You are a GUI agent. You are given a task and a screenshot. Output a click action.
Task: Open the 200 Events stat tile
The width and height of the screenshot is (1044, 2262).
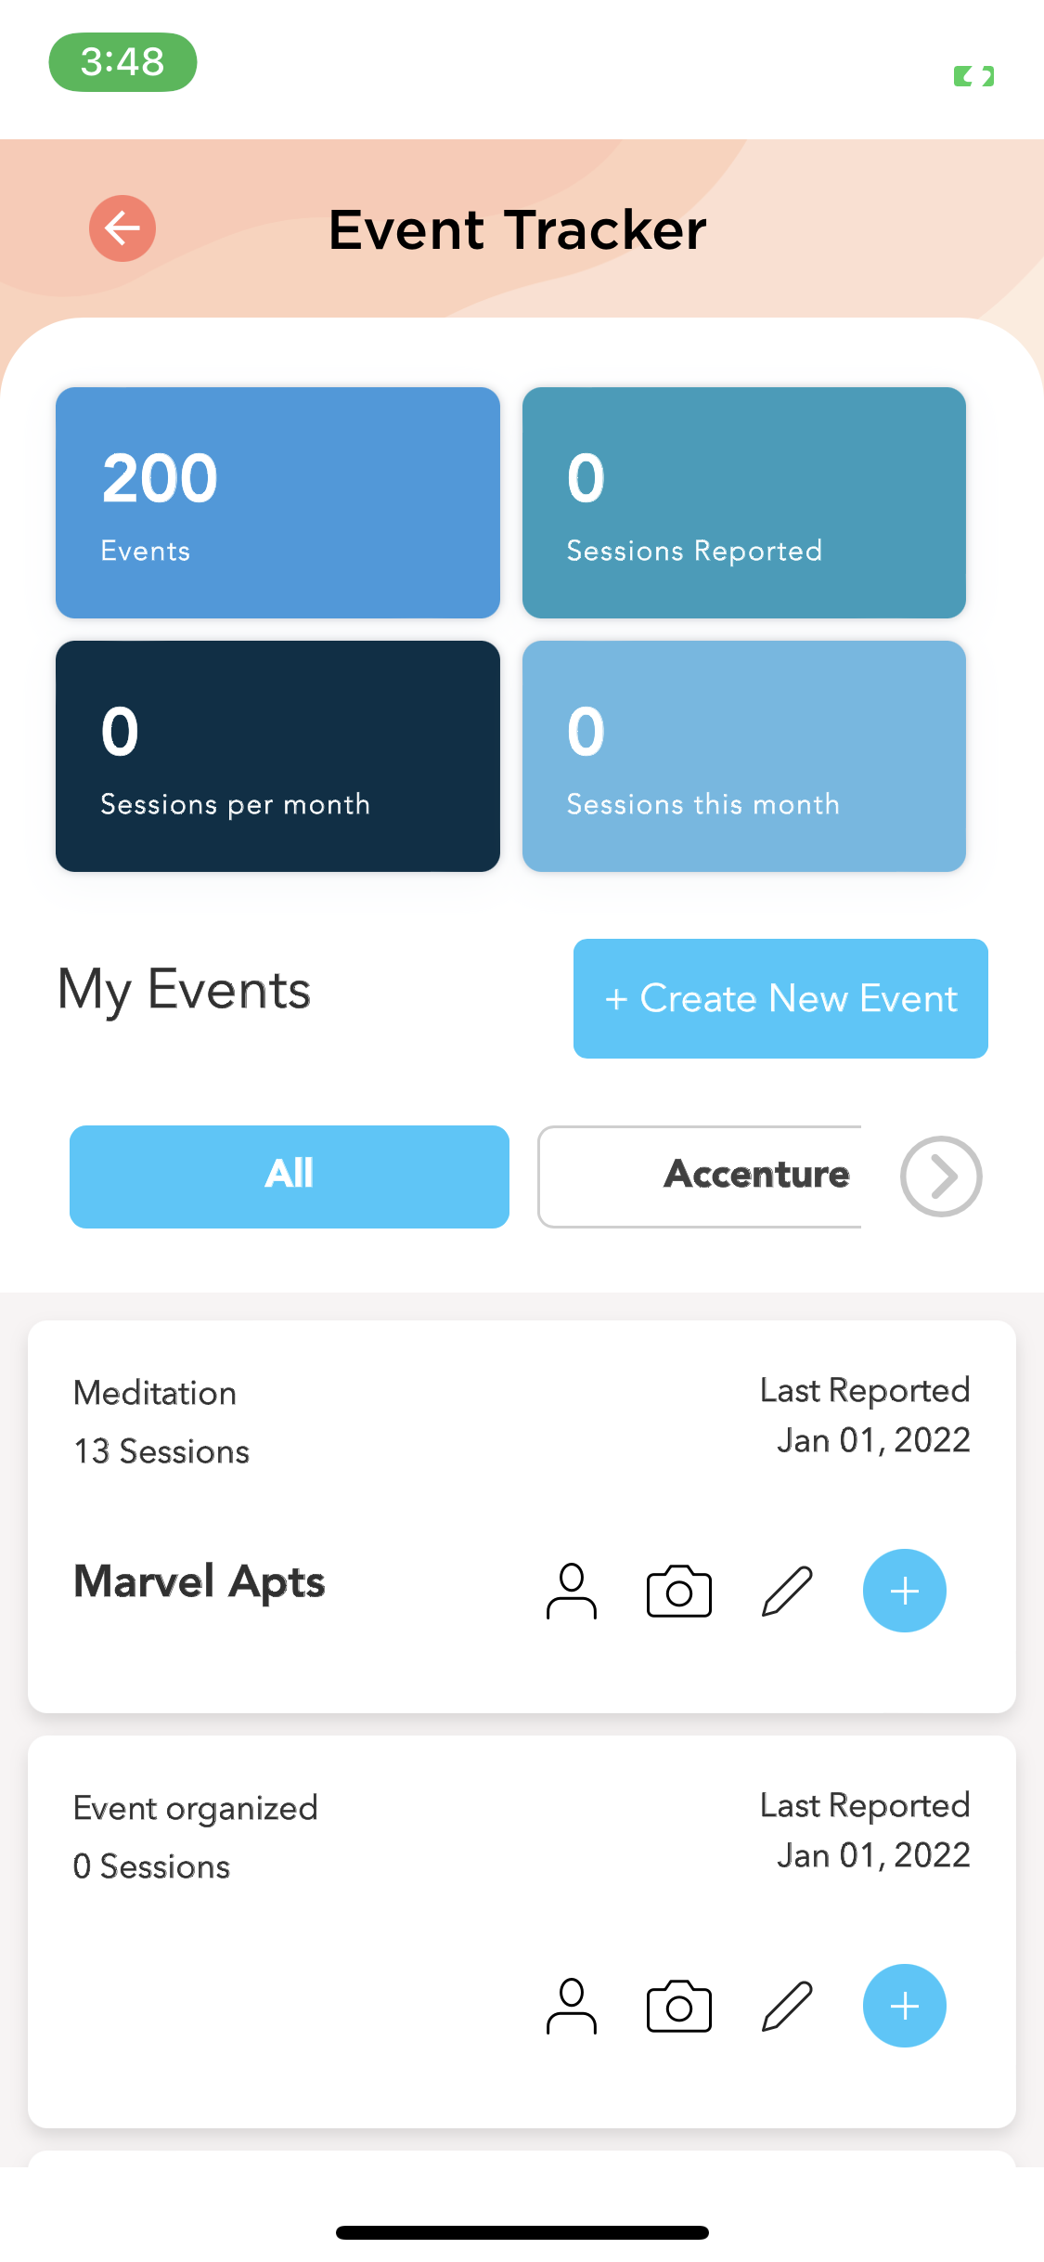pos(277,502)
